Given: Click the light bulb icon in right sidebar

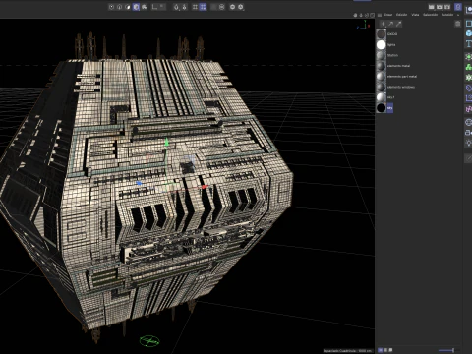Looking at the screenshot, I should tap(469, 143).
